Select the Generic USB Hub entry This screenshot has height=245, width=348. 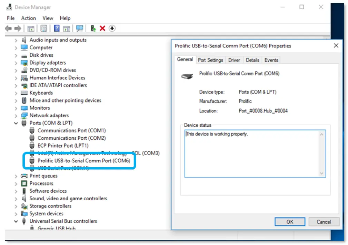click(57, 228)
